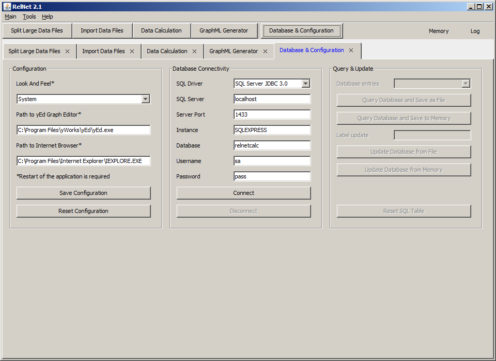Image resolution: width=496 pixels, height=361 pixels.
Task: Close the RelNet window
Action: [x=489, y=6]
